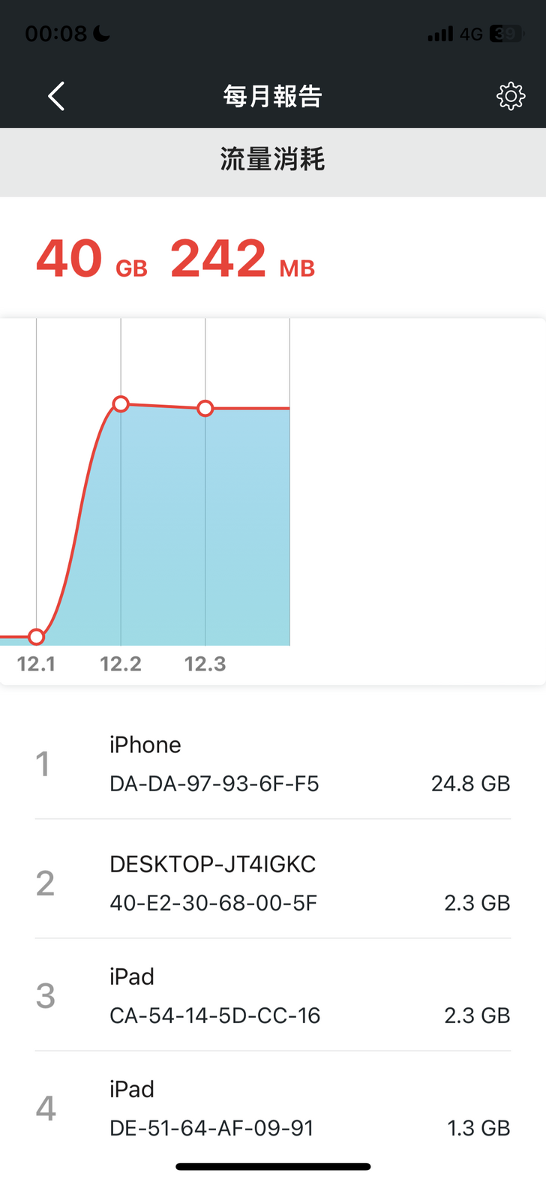Open the iPhone device row ranked first
The height and width of the screenshot is (1182, 546).
pos(272,763)
